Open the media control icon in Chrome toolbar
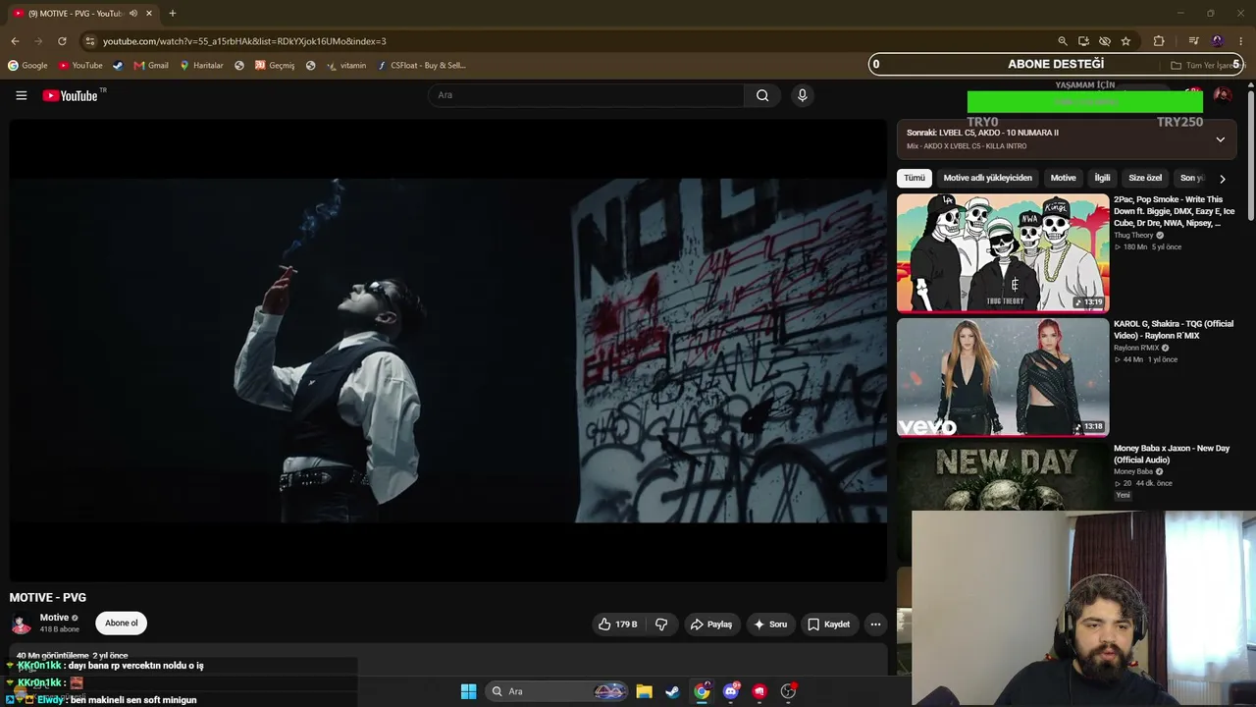The image size is (1256, 707). pos(1193,41)
